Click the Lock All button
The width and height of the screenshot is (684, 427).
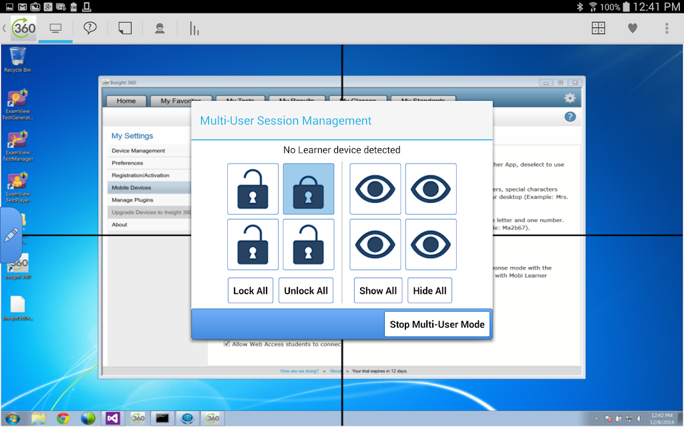[x=250, y=290]
